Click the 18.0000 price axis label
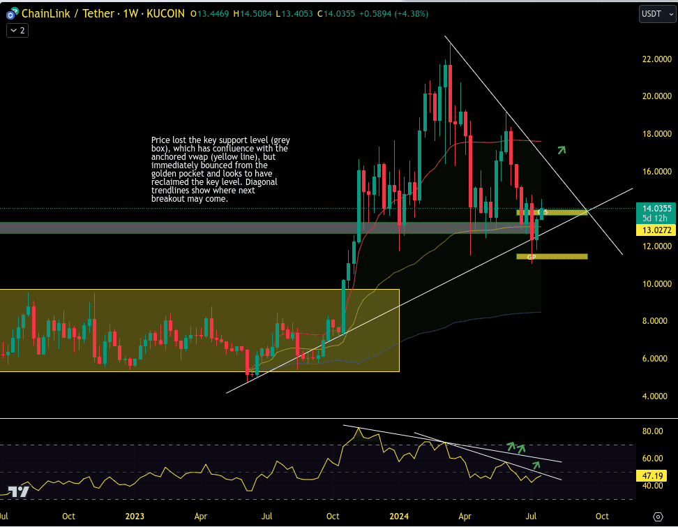Viewport: 678px width, 527px height. click(657, 134)
